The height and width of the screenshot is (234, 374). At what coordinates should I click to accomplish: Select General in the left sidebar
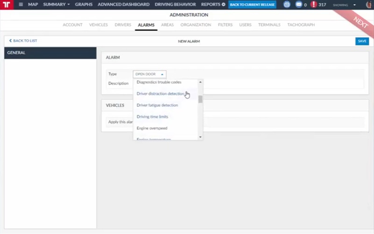(x=16, y=53)
